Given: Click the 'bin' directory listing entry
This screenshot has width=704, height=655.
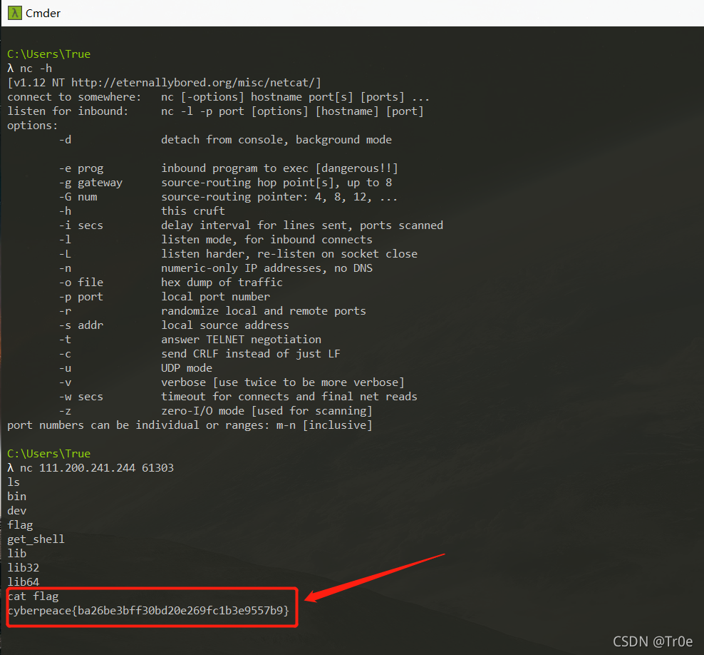Looking at the screenshot, I should pyautogui.click(x=16, y=497).
